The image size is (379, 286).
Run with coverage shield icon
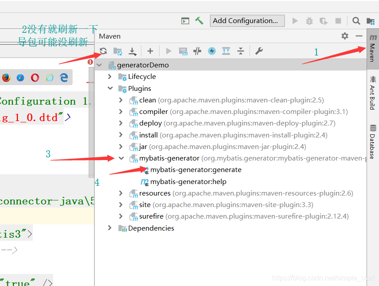click(324, 21)
